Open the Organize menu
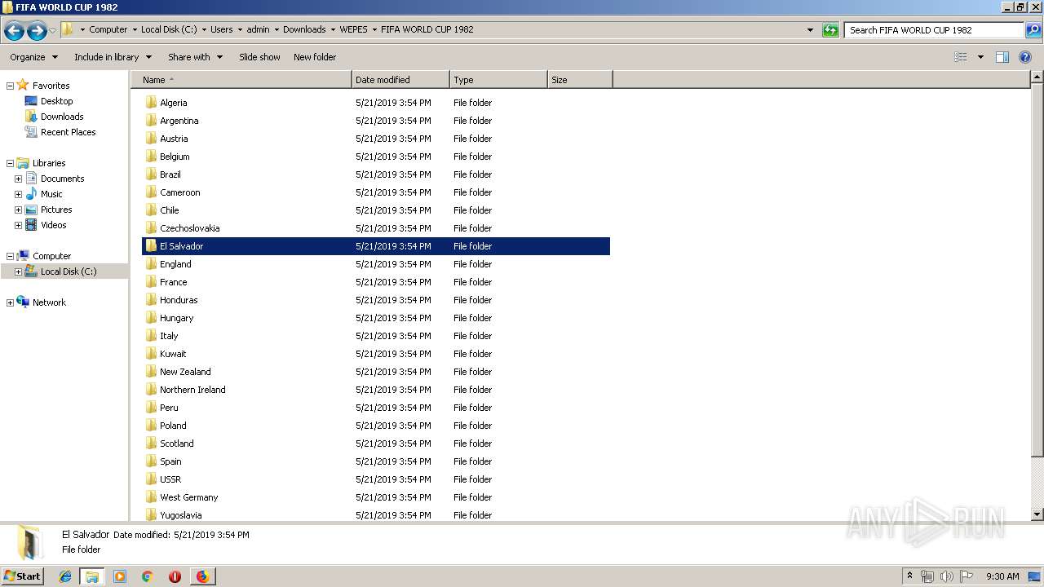 (34, 57)
